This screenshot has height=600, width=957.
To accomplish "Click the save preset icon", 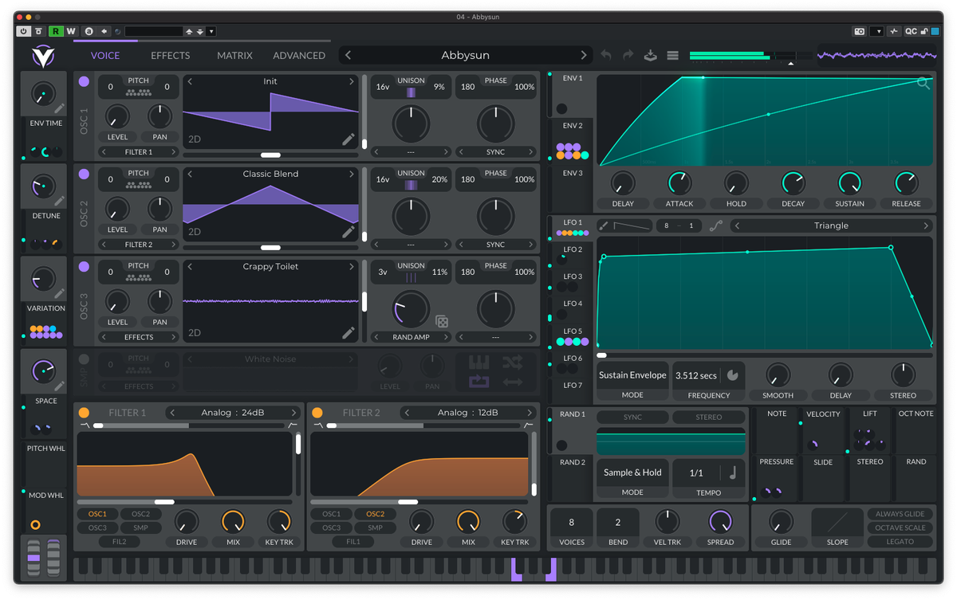I will tap(651, 55).
